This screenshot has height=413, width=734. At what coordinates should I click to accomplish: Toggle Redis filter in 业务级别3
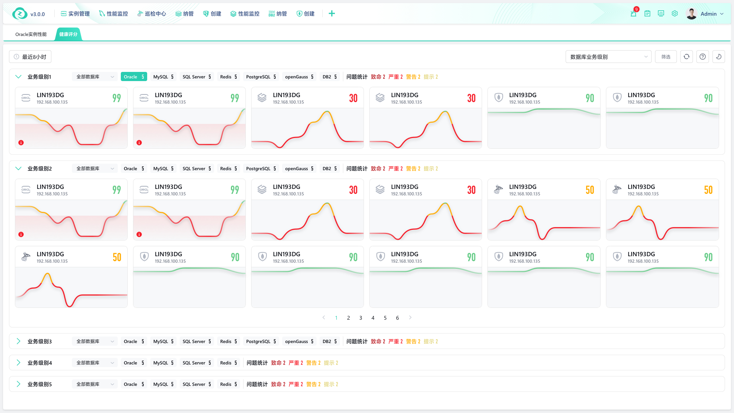click(x=229, y=341)
